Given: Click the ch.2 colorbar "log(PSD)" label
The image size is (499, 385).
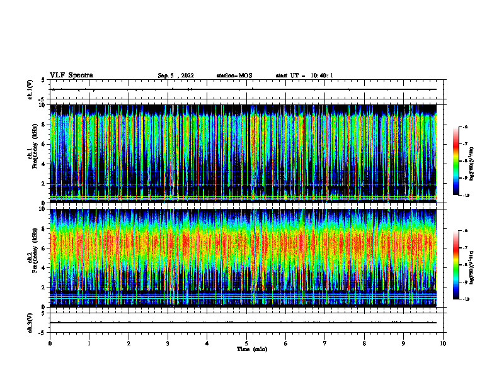Looking at the screenshot, I should pos(472,267).
